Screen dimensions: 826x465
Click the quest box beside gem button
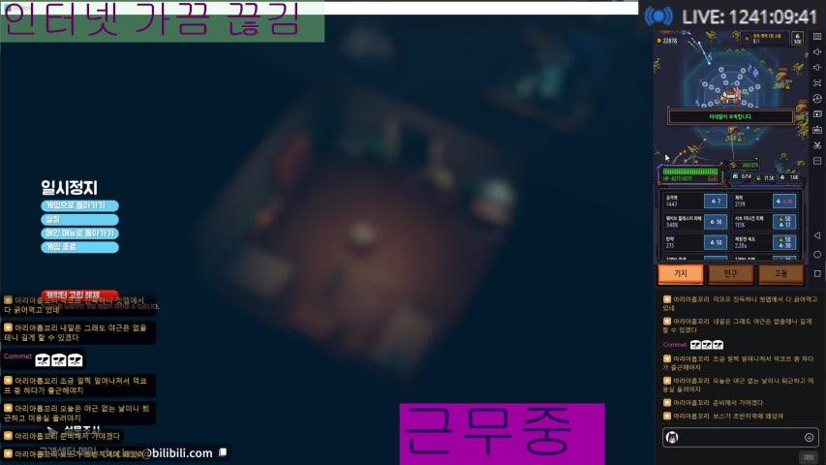(x=765, y=39)
